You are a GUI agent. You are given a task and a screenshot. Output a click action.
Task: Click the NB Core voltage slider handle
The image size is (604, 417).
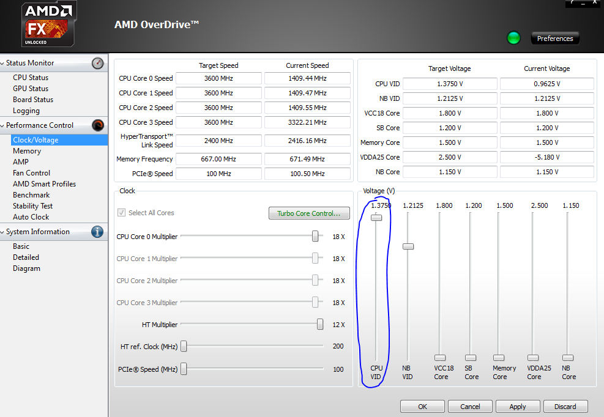pos(568,358)
